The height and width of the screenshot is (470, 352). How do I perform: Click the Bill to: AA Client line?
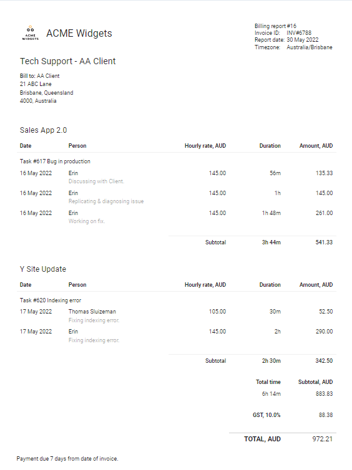coord(39,76)
